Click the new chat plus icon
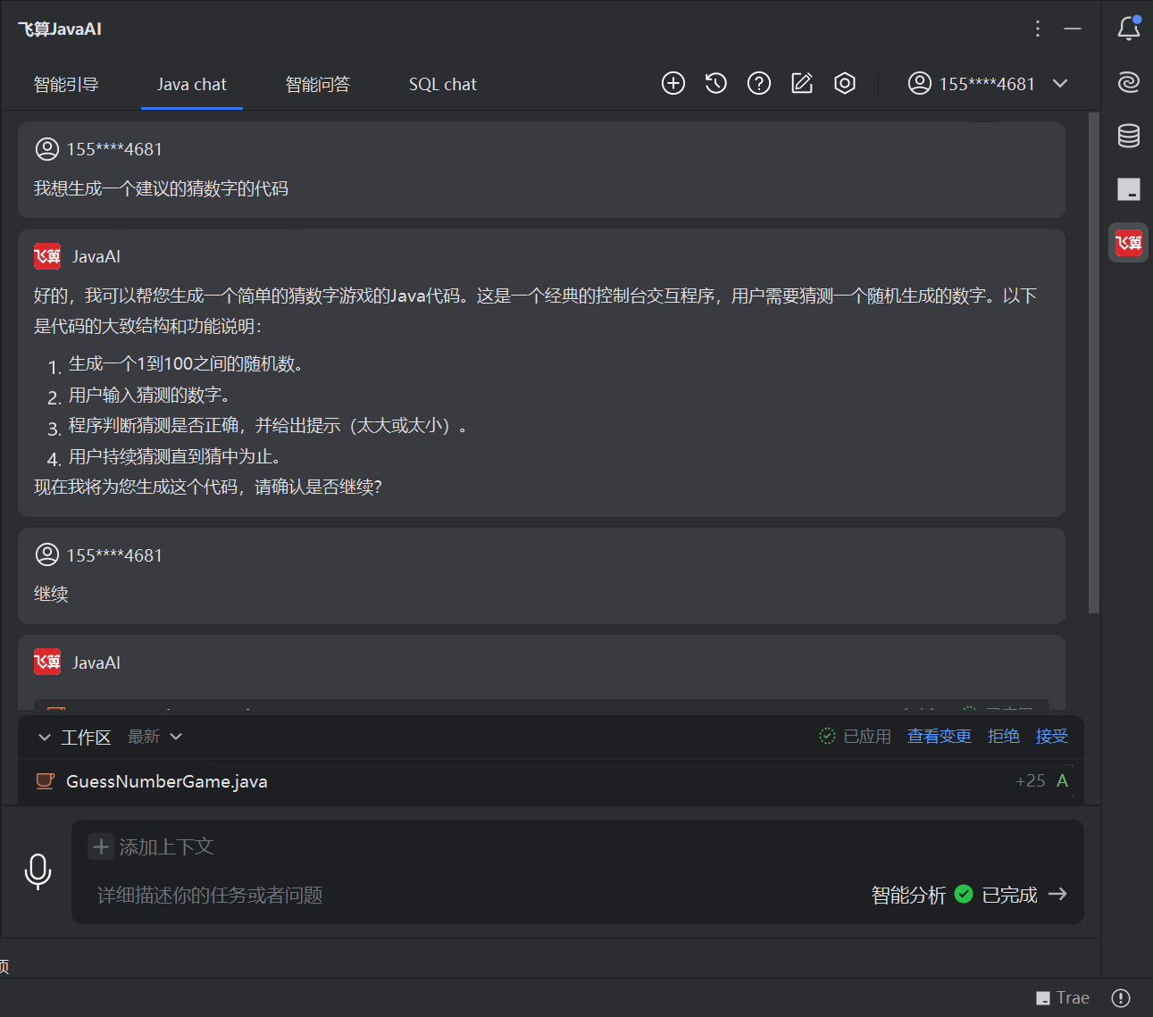1153x1017 pixels. (x=673, y=84)
